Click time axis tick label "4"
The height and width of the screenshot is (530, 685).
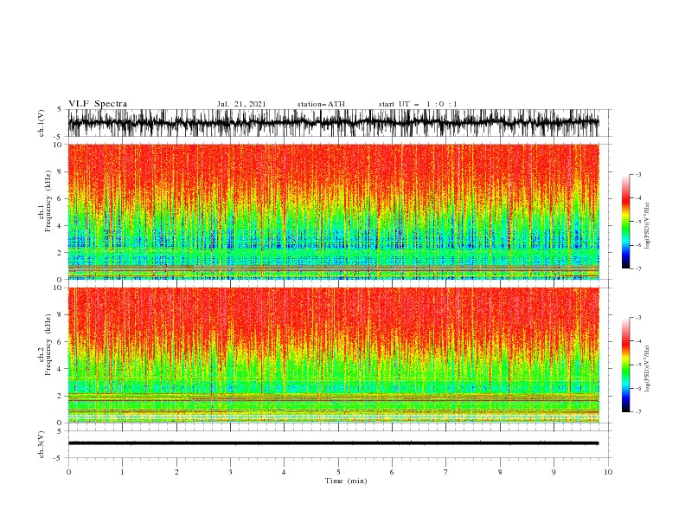click(x=284, y=472)
